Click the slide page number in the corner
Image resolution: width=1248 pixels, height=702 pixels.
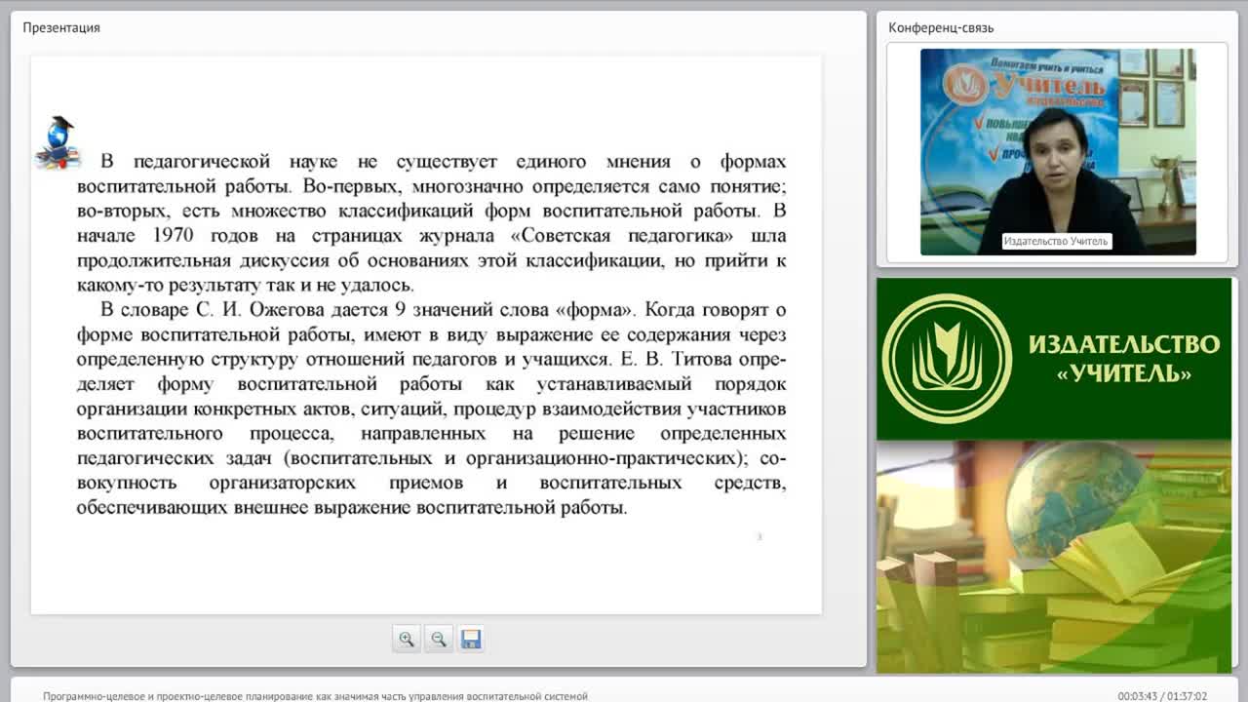click(760, 536)
